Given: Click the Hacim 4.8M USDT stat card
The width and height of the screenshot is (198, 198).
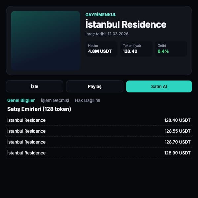Looking at the screenshot, I should coord(101,49).
